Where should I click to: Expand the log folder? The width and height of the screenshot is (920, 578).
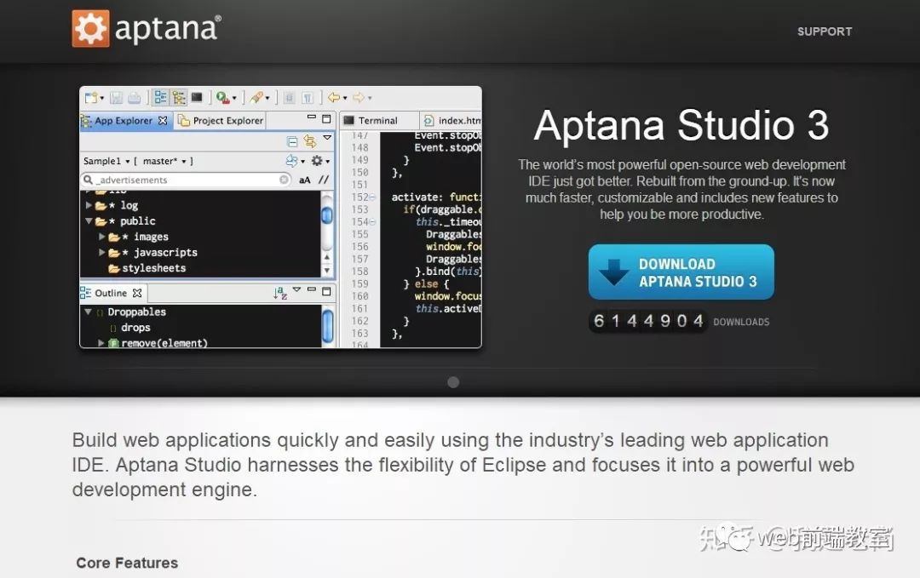pos(89,205)
